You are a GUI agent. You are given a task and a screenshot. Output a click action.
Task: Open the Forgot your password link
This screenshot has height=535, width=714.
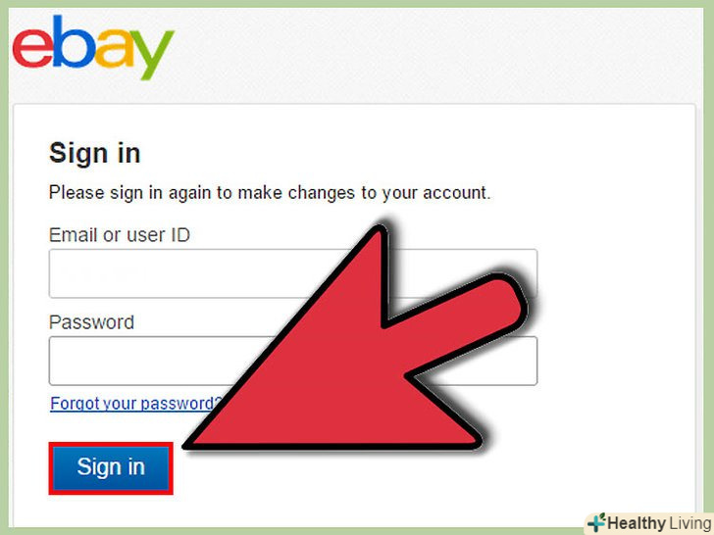[135, 404]
